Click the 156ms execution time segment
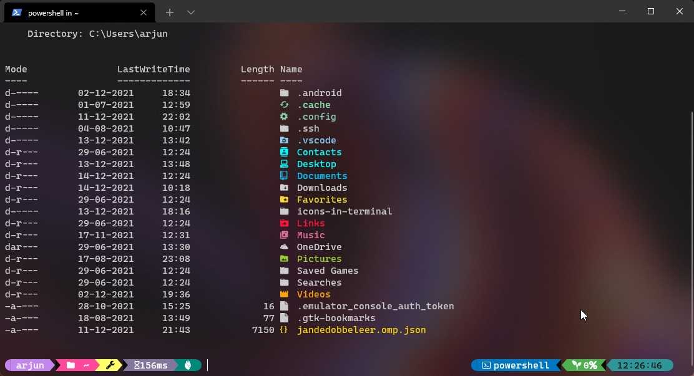The width and height of the screenshot is (694, 376). pos(150,365)
